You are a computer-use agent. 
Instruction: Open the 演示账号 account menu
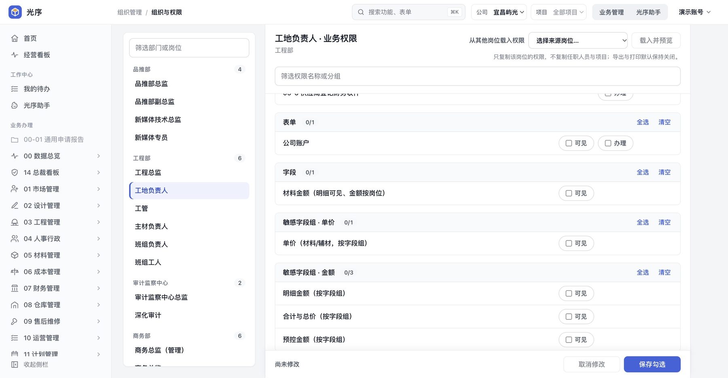[694, 12]
